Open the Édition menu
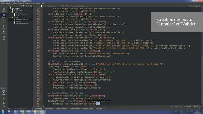 (x=8, y=3)
